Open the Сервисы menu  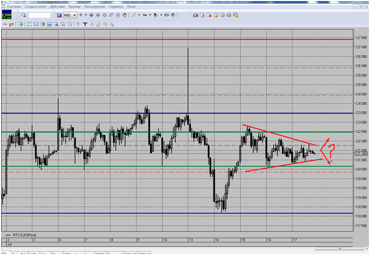tap(116, 7)
